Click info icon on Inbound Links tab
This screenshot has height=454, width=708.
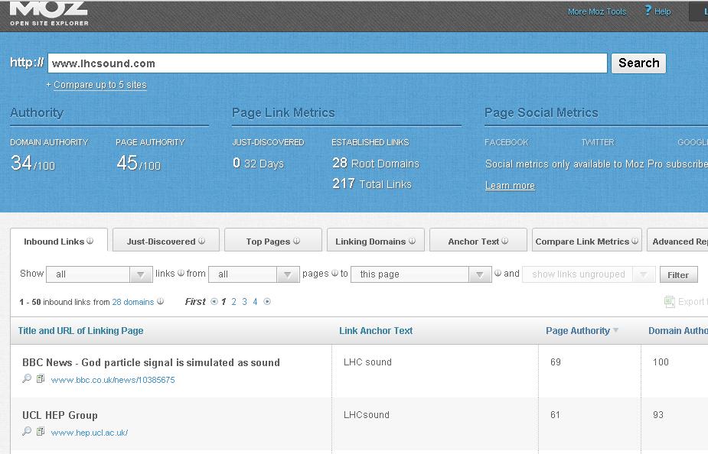pyautogui.click(x=90, y=241)
